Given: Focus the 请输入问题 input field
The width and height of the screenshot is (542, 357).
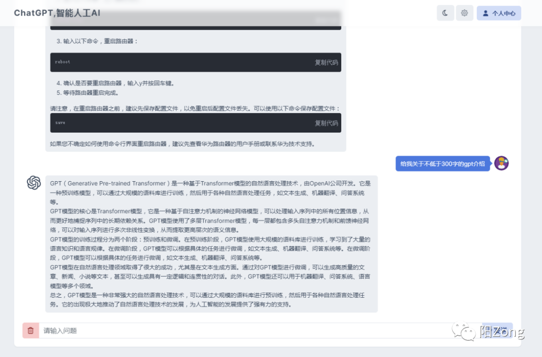Looking at the screenshot, I should pyautogui.click(x=260, y=331).
